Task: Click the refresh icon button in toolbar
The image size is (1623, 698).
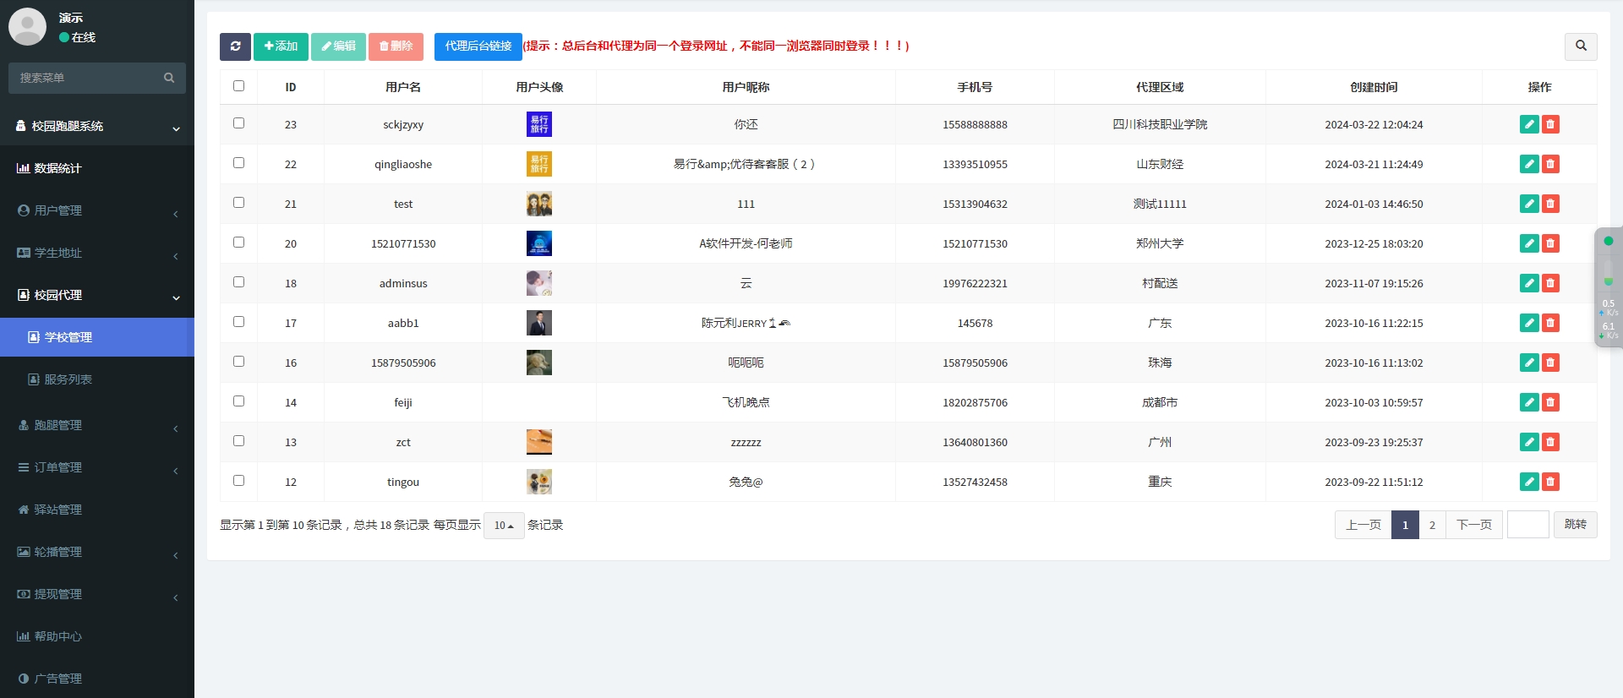Action: (235, 46)
